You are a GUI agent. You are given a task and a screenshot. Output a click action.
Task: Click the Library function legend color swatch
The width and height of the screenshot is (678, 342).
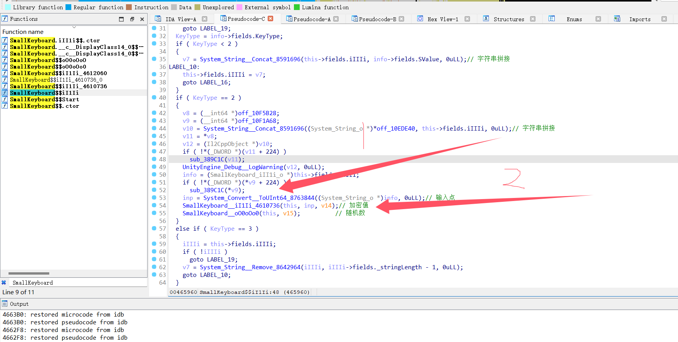(x=8, y=7)
